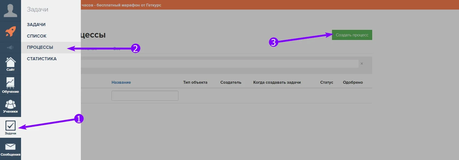The height and width of the screenshot is (160, 459).
Task: Open the megaphone notifications icon
Action: click(x=10, y=48)
